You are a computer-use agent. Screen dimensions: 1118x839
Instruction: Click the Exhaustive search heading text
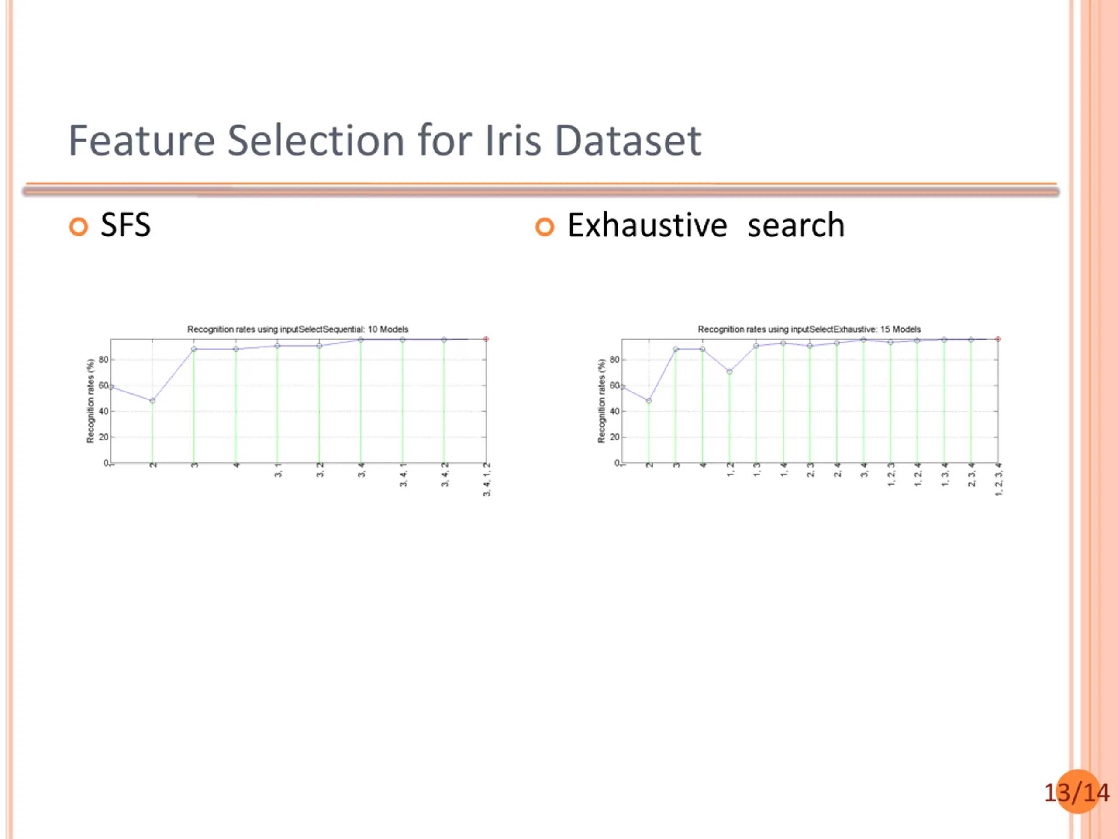tap(706, 225)
